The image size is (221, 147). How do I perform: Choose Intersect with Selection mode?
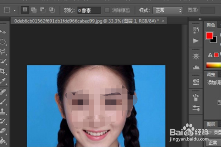(52, 10)
